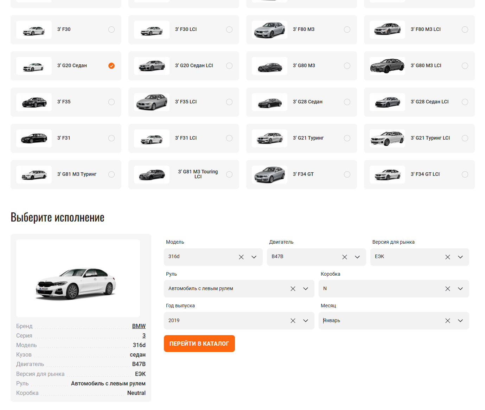Click the седан body value in specs
The height and width of the screenshot is (410, 485).
tap(138, 354)
